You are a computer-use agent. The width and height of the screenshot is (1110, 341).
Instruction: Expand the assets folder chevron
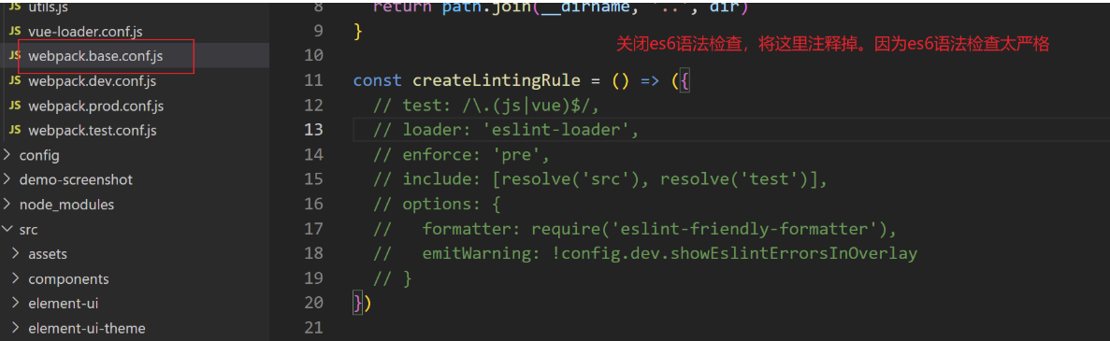(16, 254)
